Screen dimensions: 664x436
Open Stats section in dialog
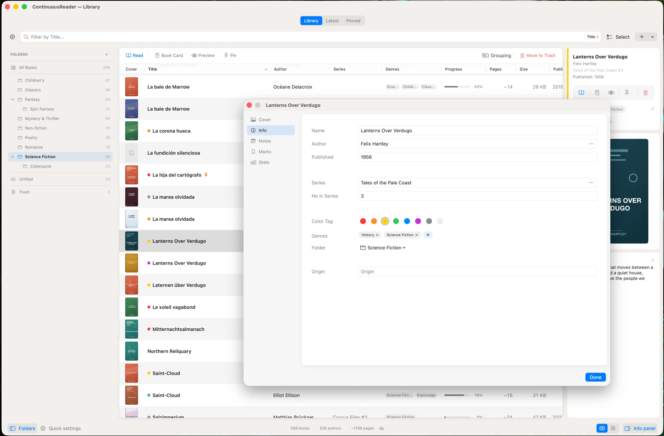[271, 162]
